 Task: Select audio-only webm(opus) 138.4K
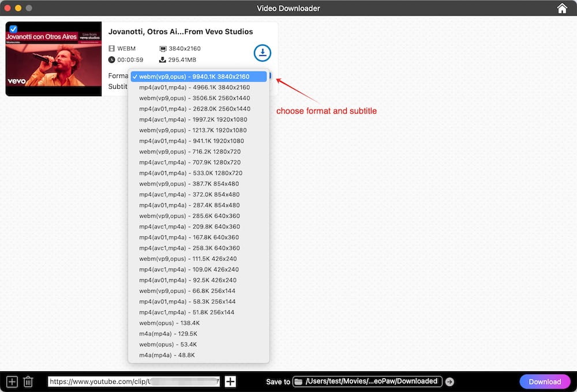coord(198,322)
